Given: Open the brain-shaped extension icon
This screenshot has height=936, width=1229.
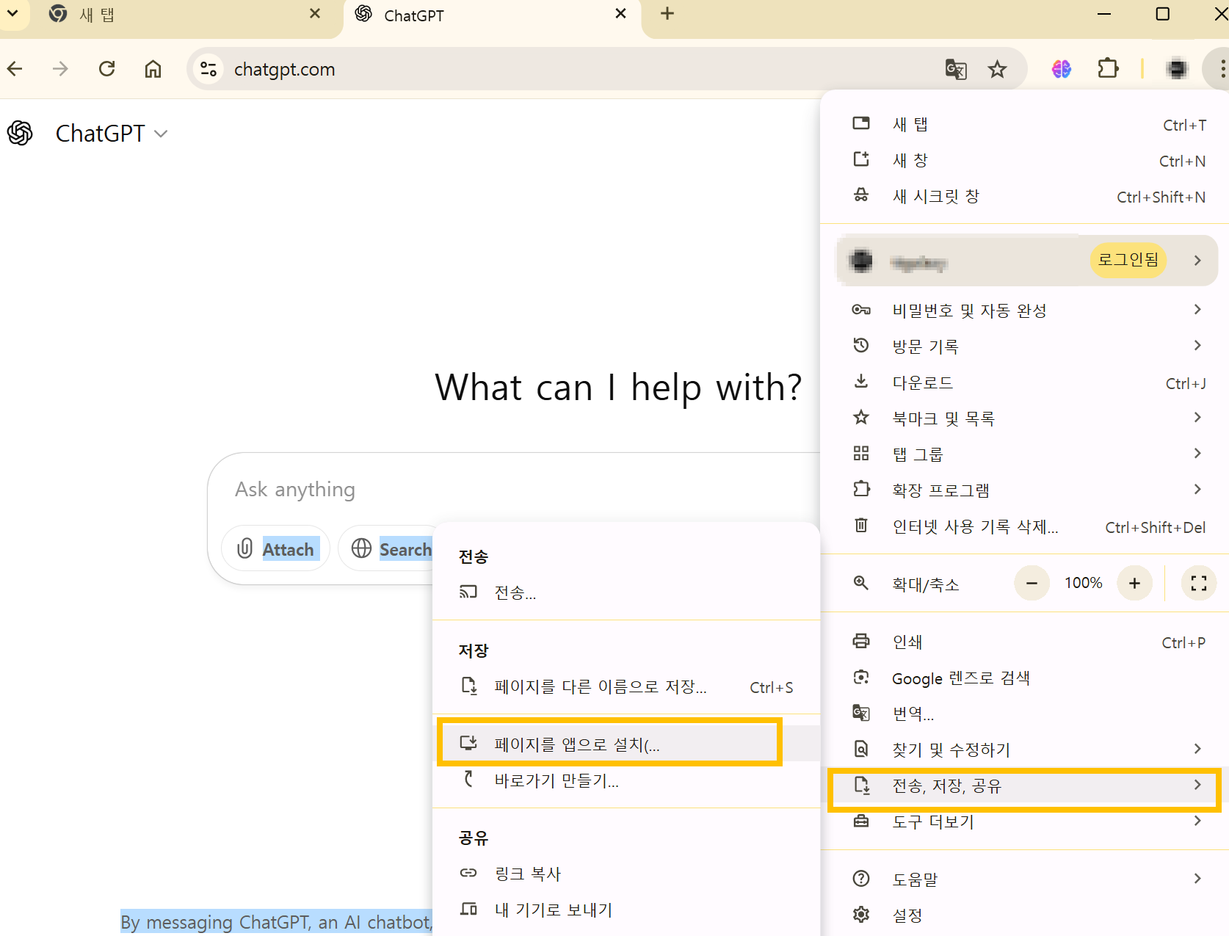Looking at the screenshot, I should (1062, 69).
